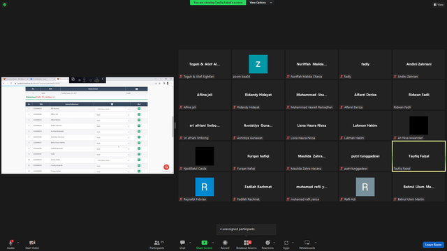
Task: Click the first-row green action button in shared table
Action: click(139, 109)
